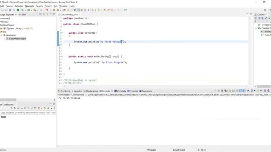Image resolution: width=271 pixels, height=152 pixels.
Task: Click Boot Dashboard filter input field
Action: click(x=28, y=113)
